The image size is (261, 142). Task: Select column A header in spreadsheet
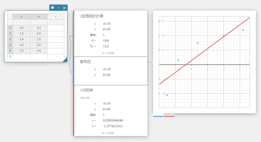click(21, 17)
